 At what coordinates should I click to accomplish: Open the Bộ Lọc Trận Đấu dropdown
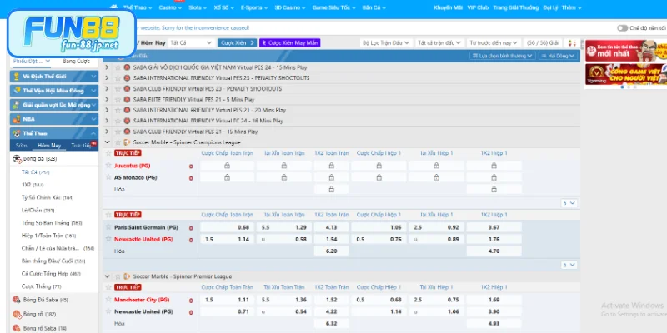(x=386, y=42)
